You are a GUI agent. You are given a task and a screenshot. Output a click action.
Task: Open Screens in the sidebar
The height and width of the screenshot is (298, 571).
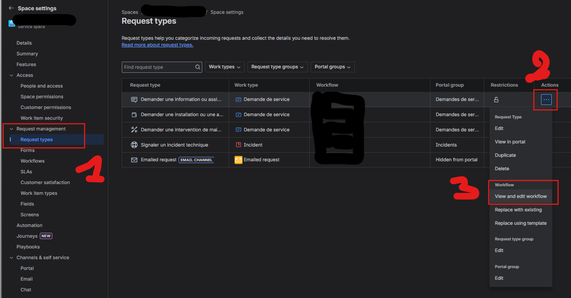pyautogui.click(x=30, y=215)
